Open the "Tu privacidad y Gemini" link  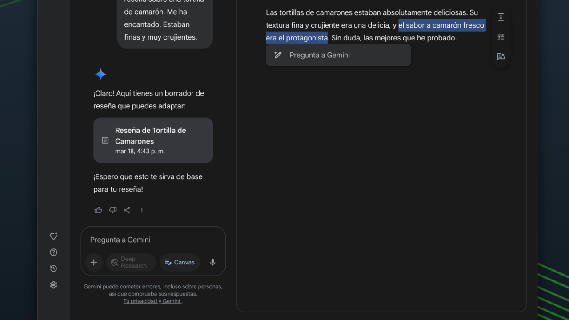152,301
